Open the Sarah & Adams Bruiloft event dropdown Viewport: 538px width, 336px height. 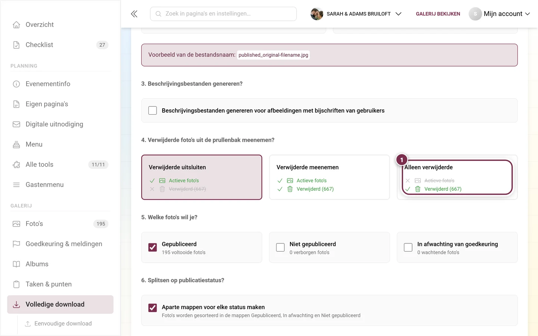tap(356, 14)
